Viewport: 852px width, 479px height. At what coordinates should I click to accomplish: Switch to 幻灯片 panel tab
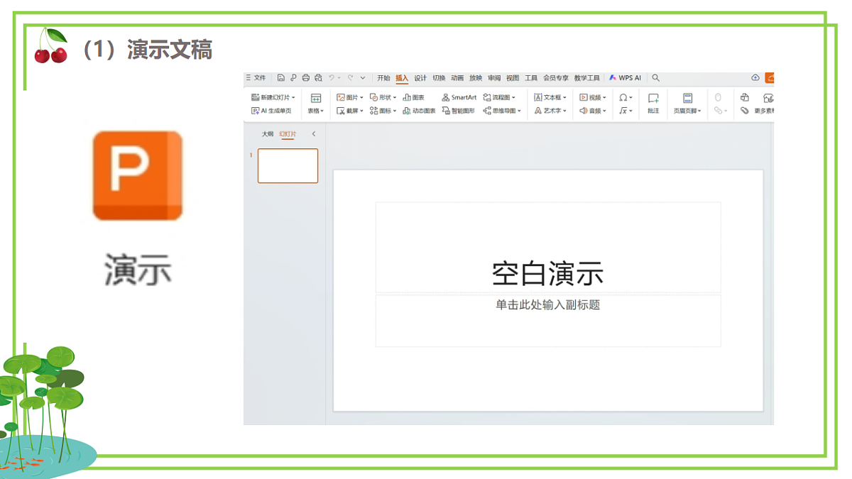(x=288, y=133)
